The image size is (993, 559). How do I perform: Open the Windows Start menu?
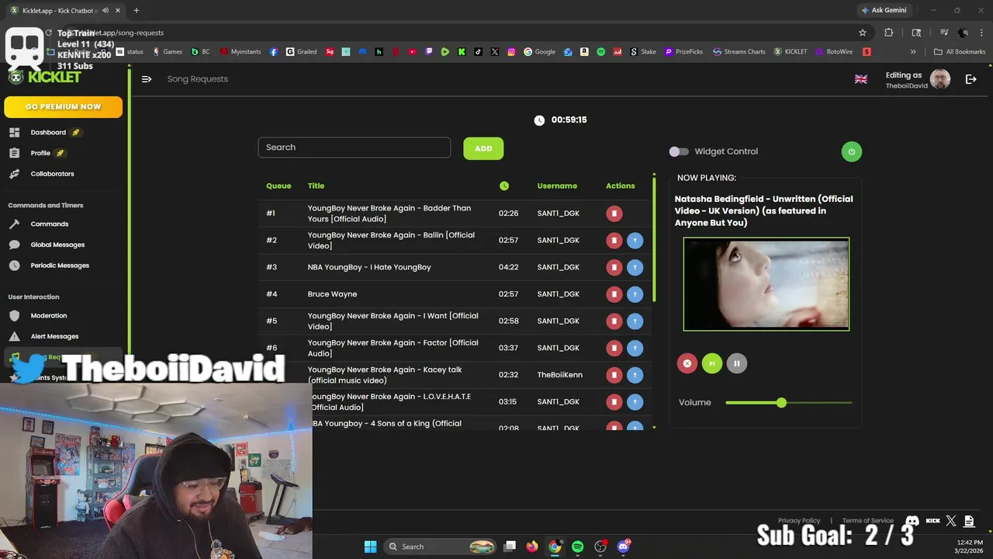(370, 547)
